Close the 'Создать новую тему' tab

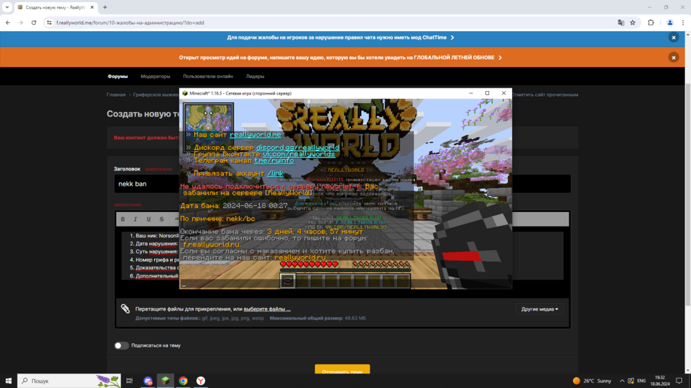pos(92,7)
